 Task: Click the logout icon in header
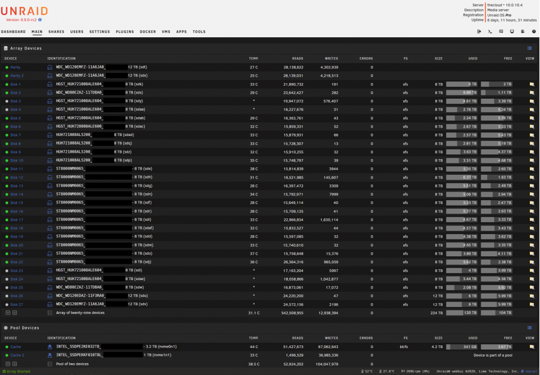pos(479,31)
